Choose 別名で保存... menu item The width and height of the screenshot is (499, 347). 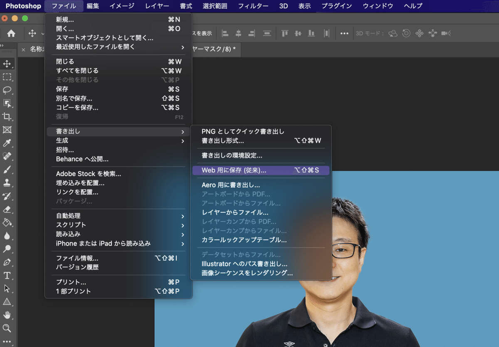[x=118, y=98]
